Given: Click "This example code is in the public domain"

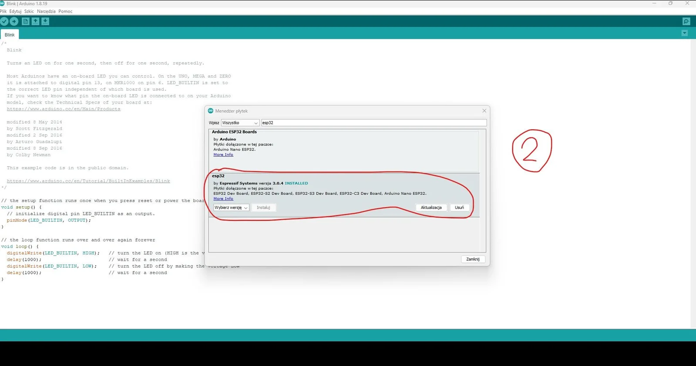Looking at the screenshot, I should [x=67, y=168].
